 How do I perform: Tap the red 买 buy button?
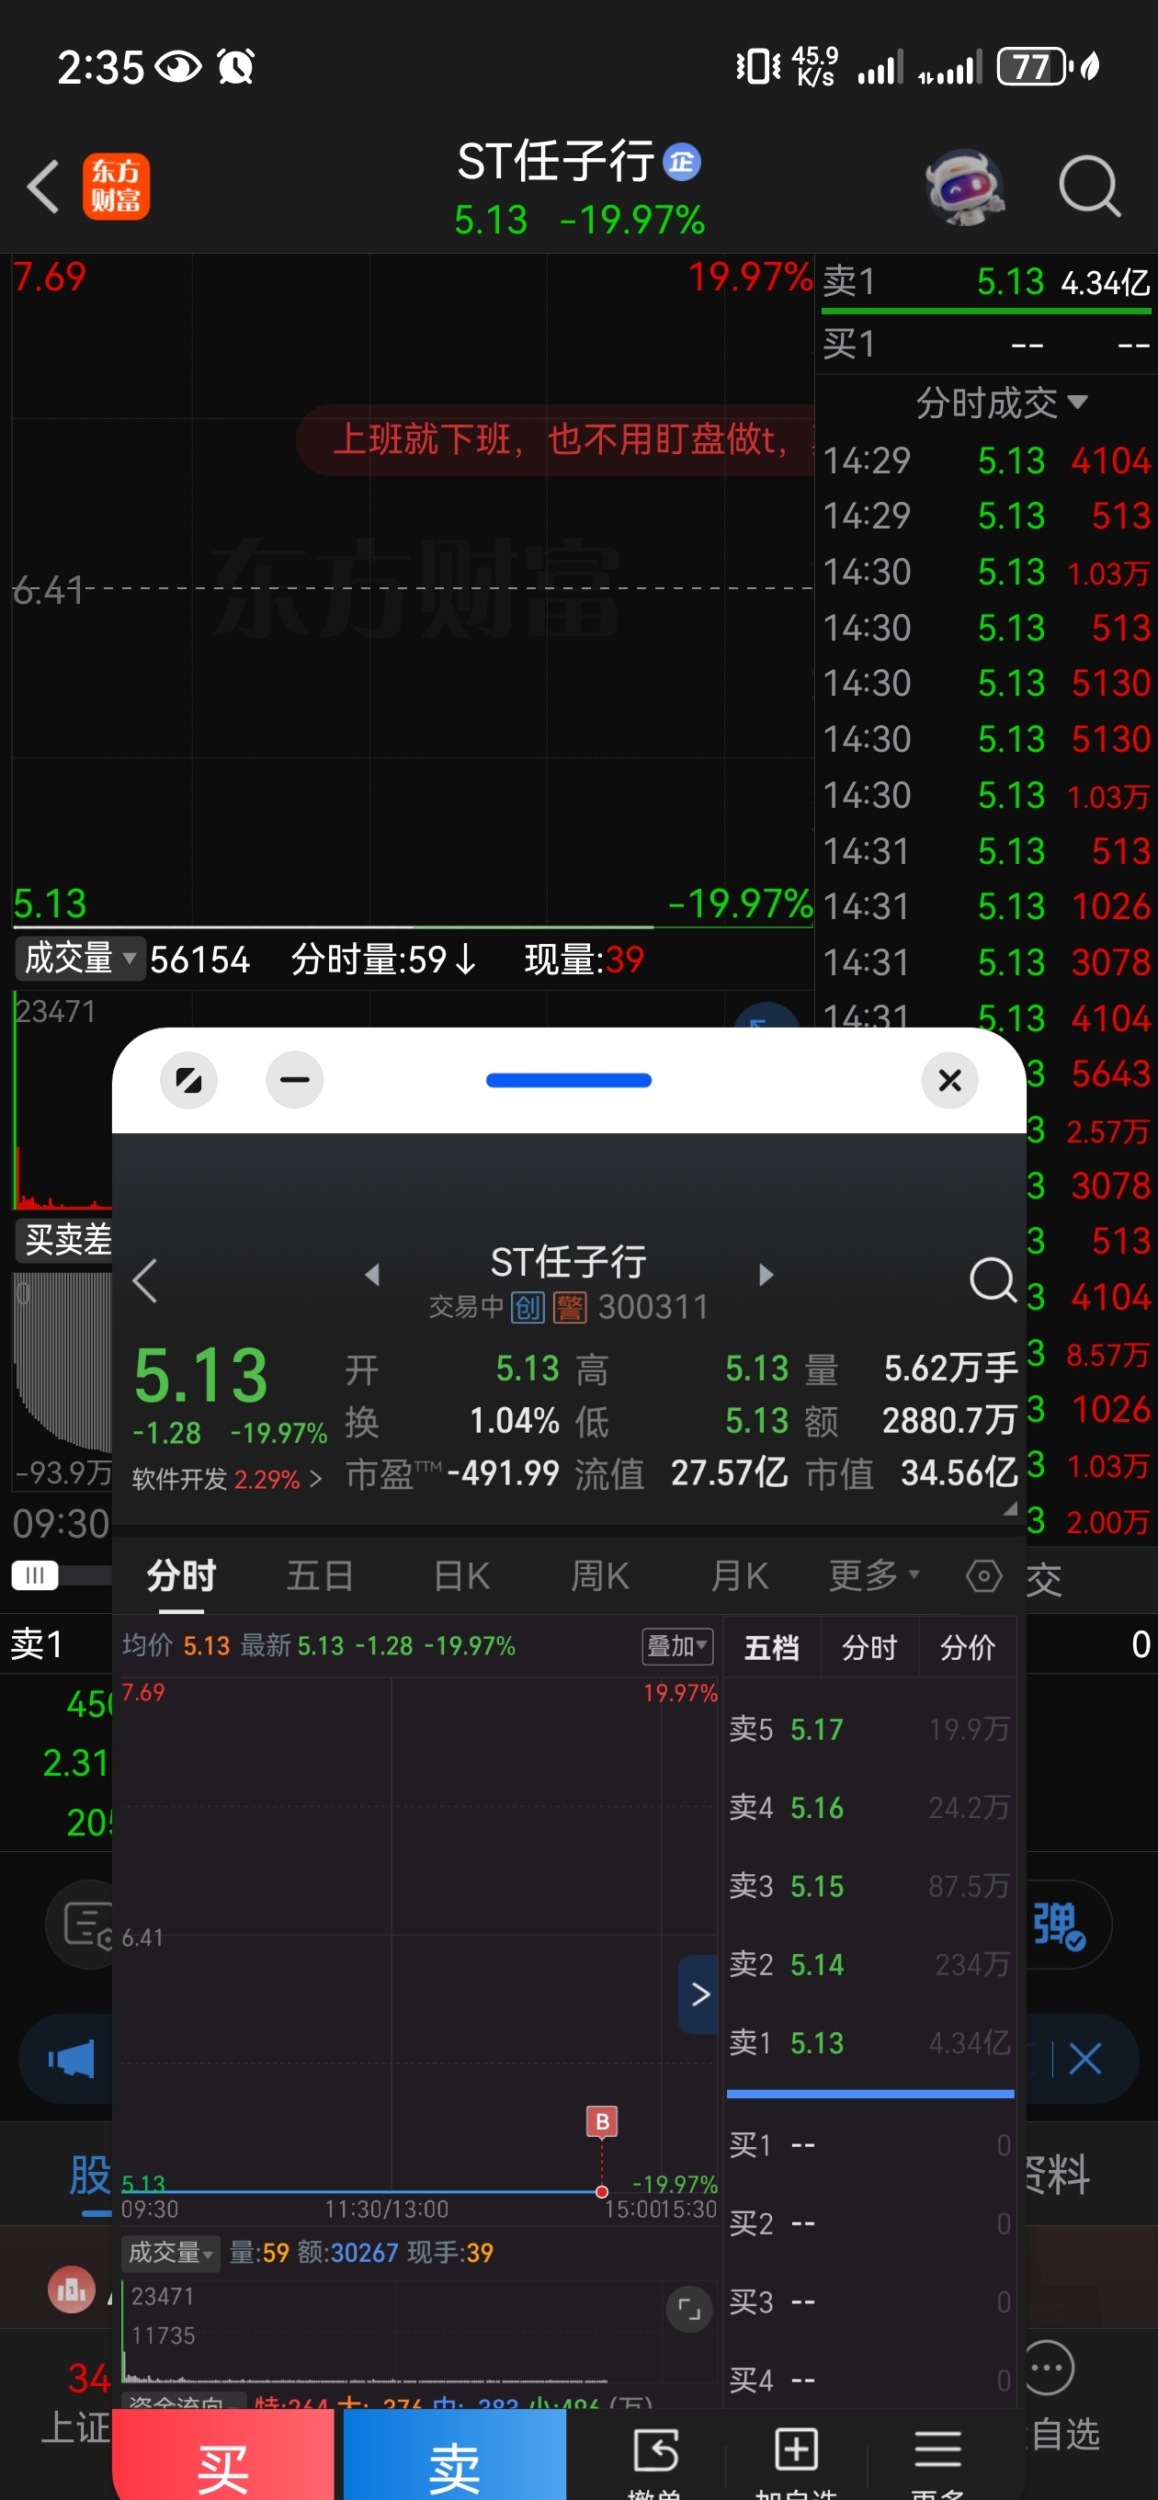pyautogui.click(x=223, y=2455)
